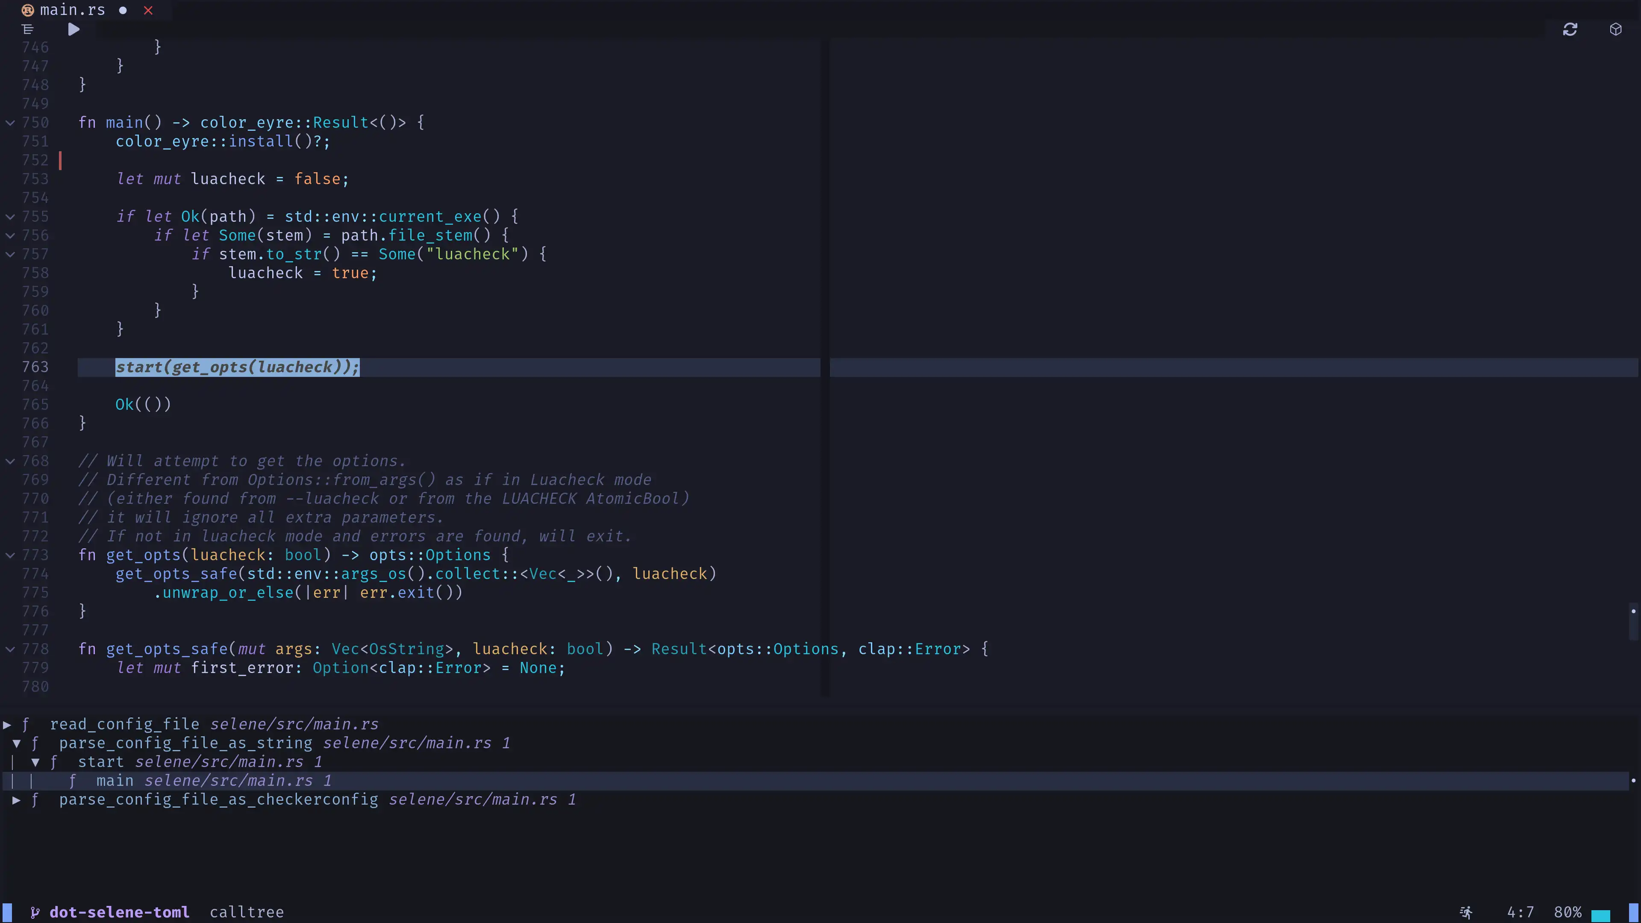
Task: Select the parse_config_file_as_string calltree row
Action: click(x=815, y=744)
